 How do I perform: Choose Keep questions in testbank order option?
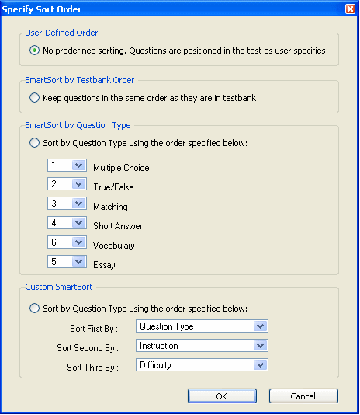(x=34, y=98)
